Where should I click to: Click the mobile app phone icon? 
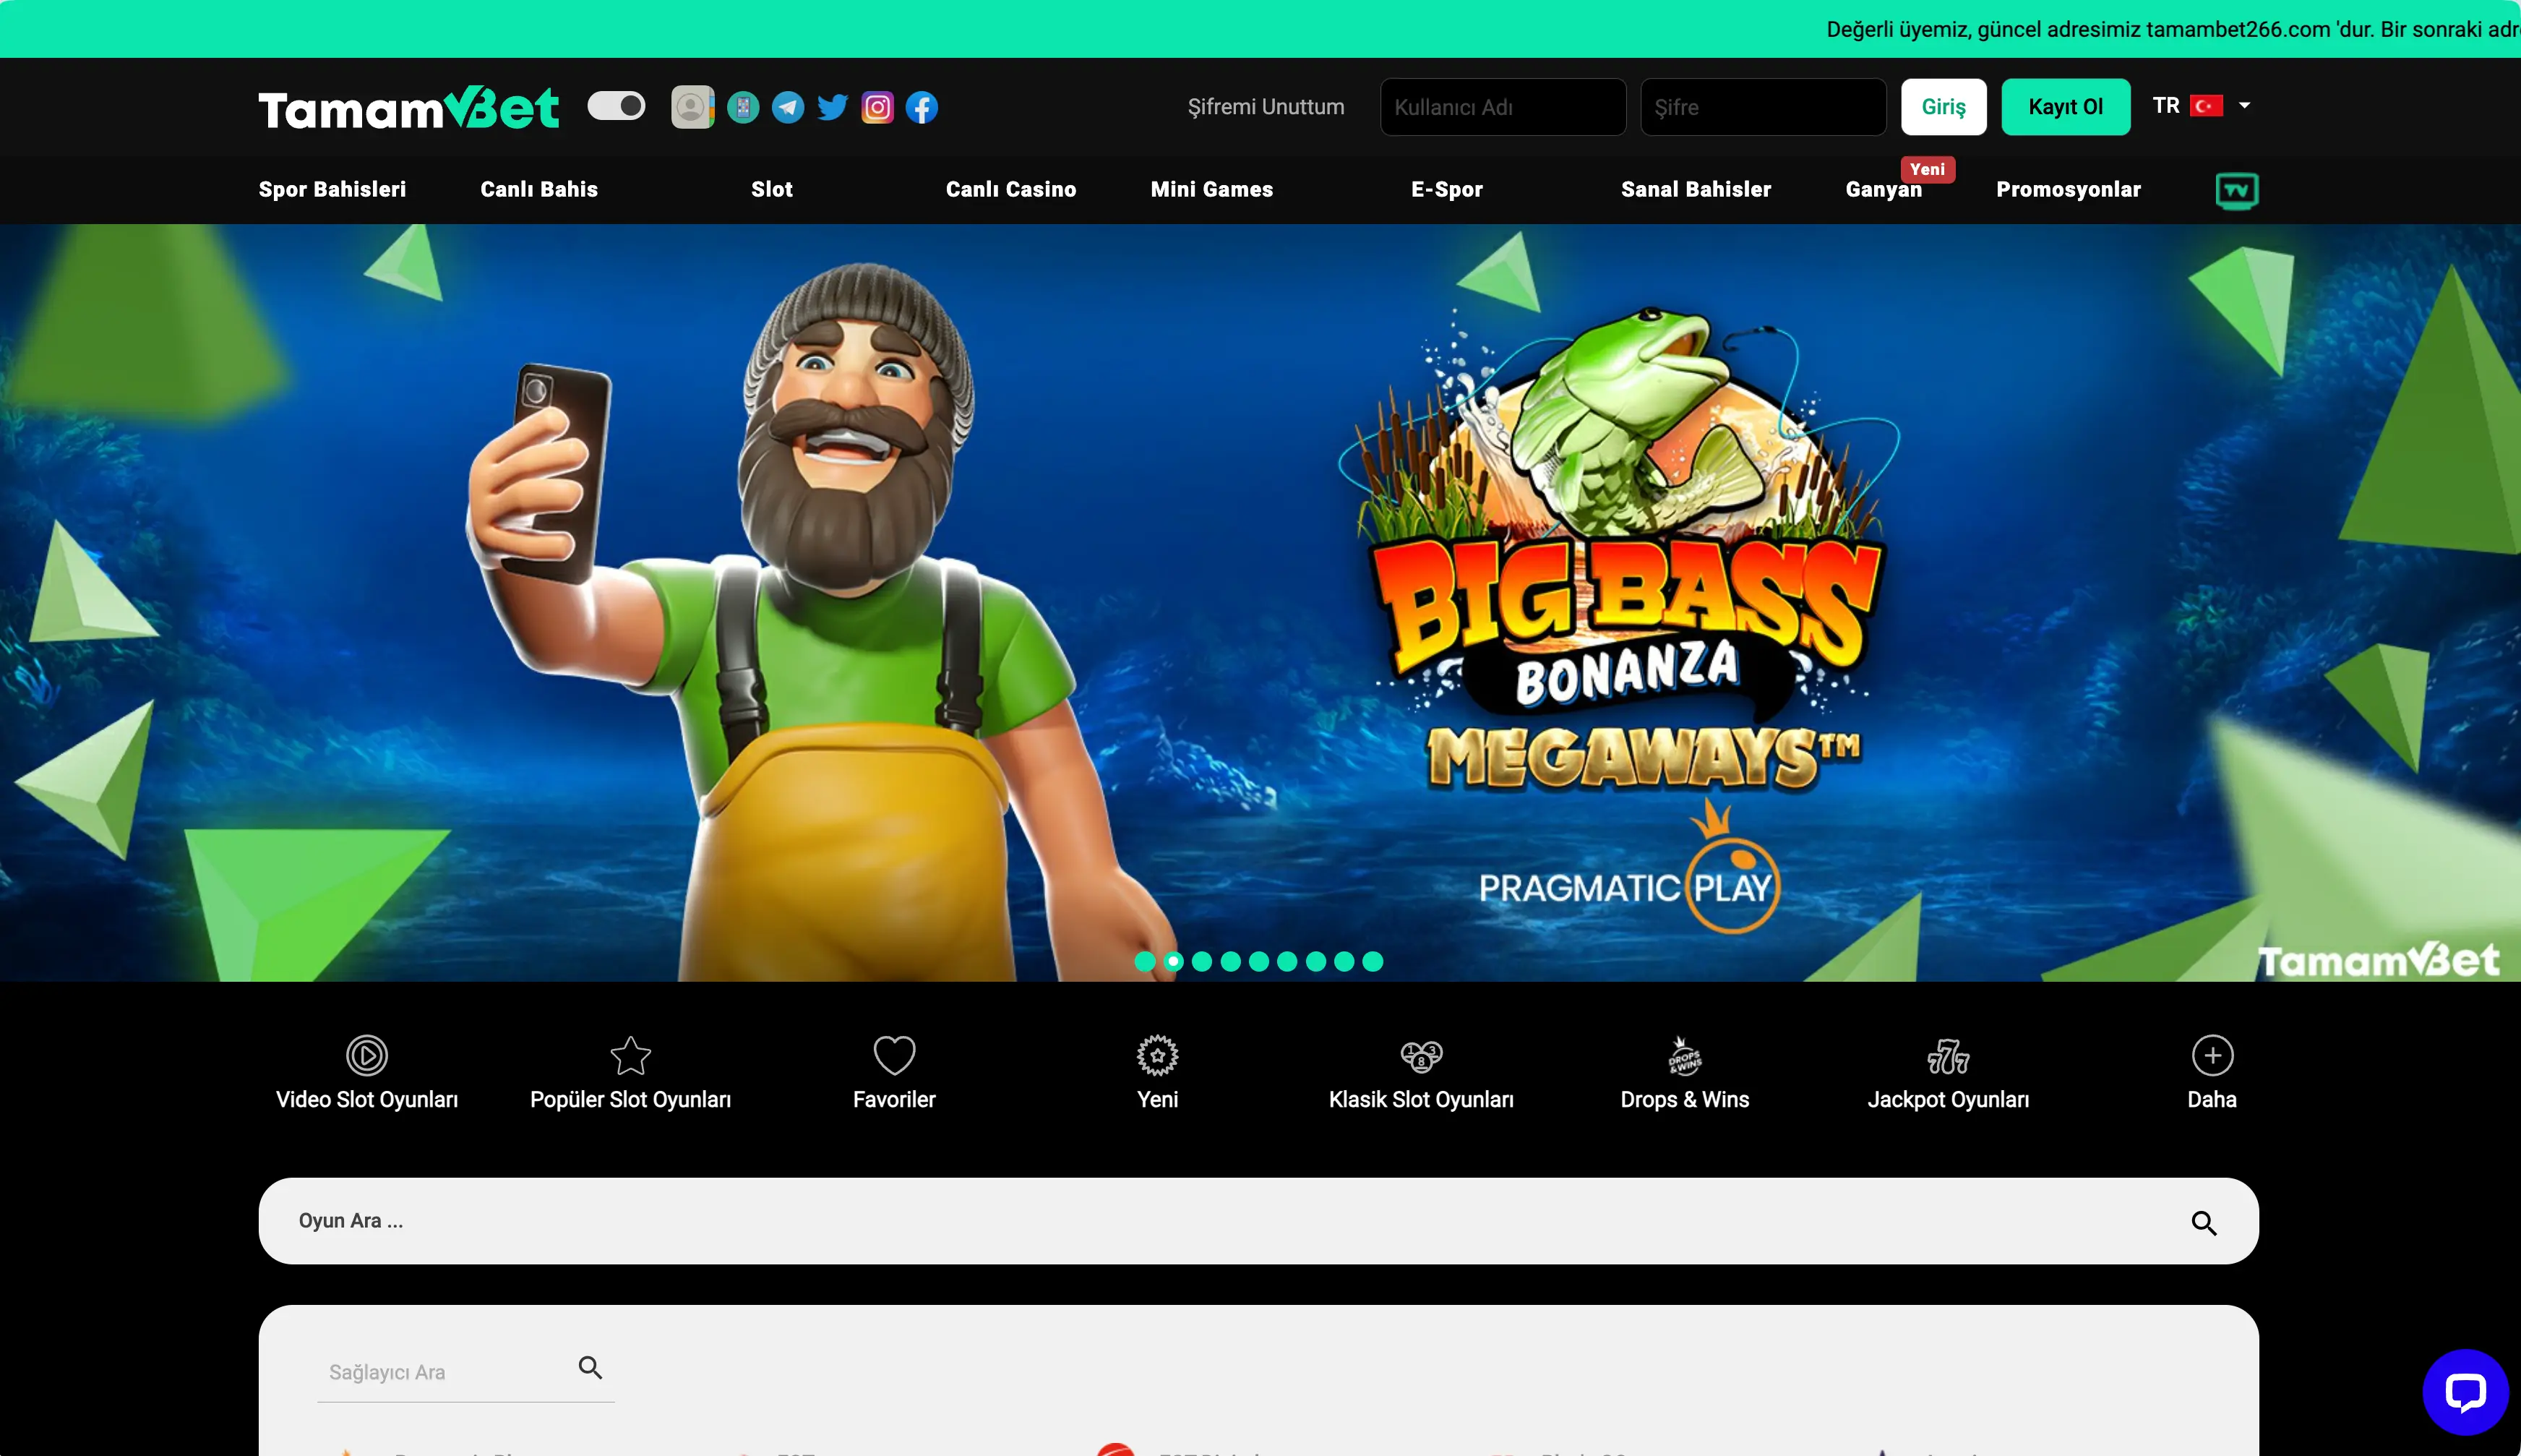click(x=743, y=107)
